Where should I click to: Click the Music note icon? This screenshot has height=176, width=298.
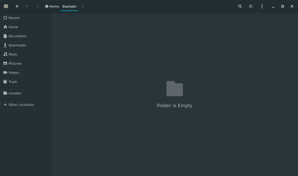point(5,54)
